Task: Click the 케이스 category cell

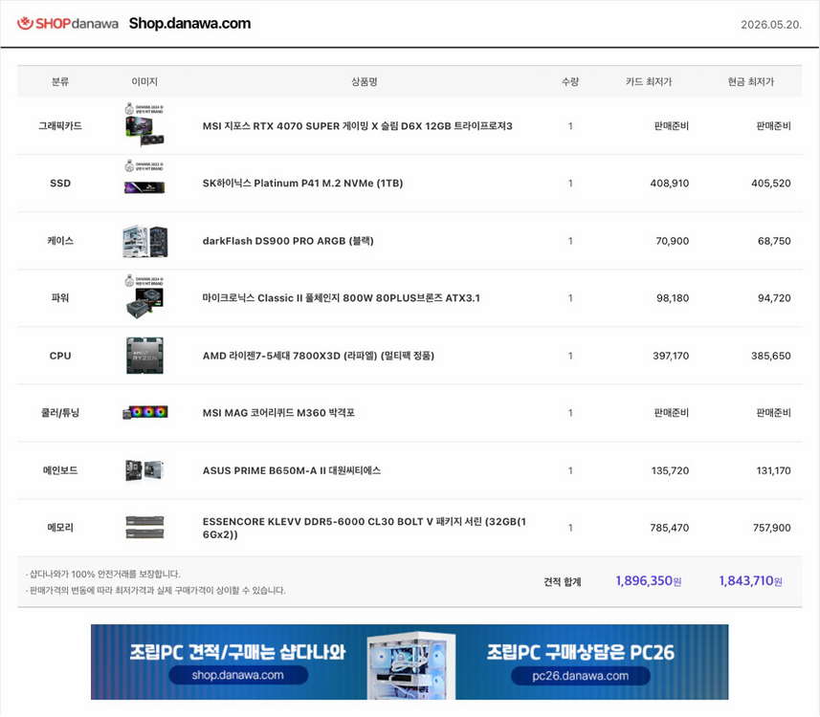Action: click(60, 241)
